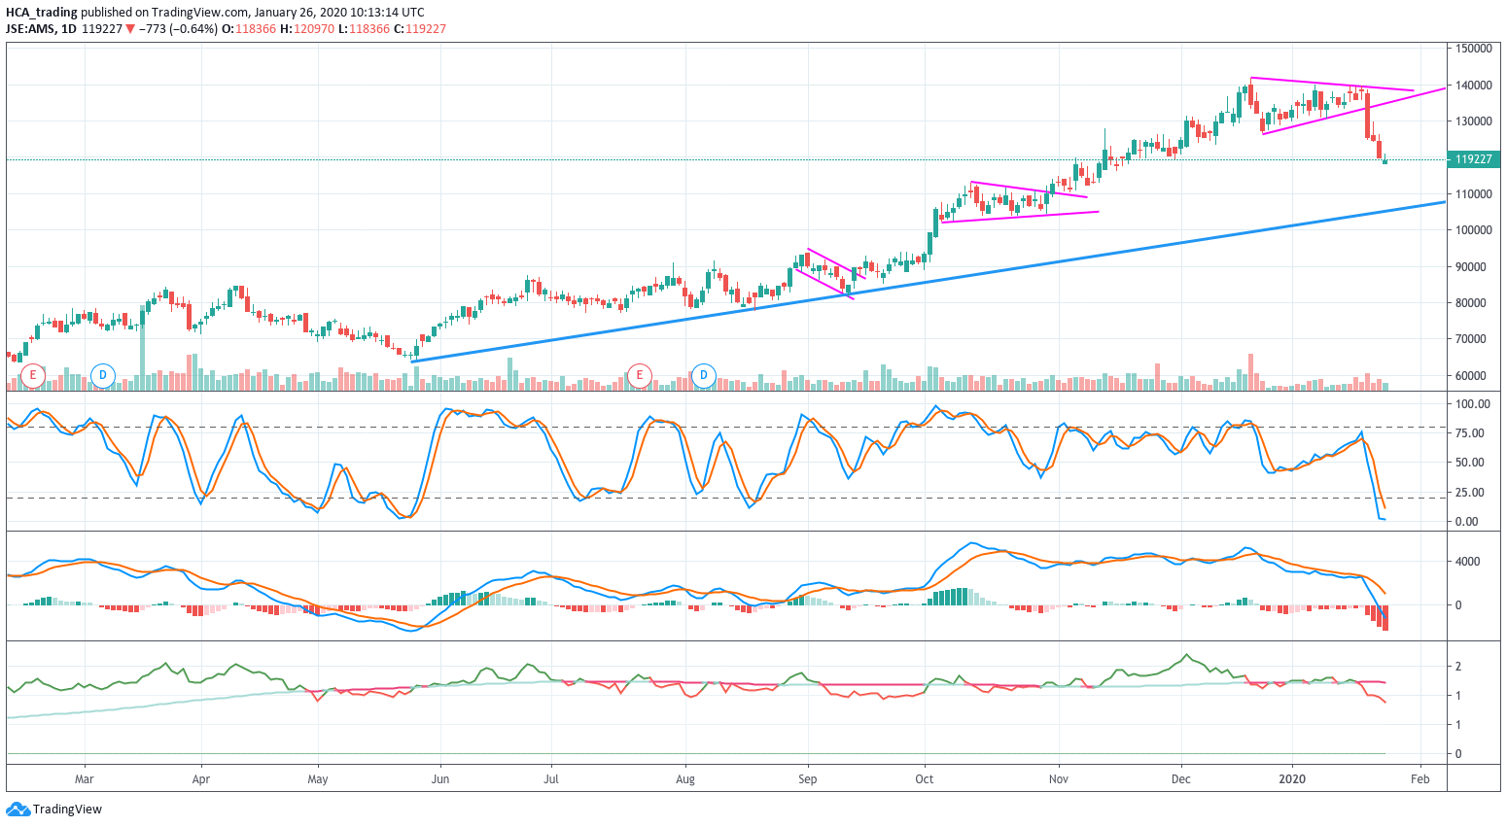Click the HCA_trading author name
Screen dimensions: 1507x827
pyautogui.click(x=42, y=13)
